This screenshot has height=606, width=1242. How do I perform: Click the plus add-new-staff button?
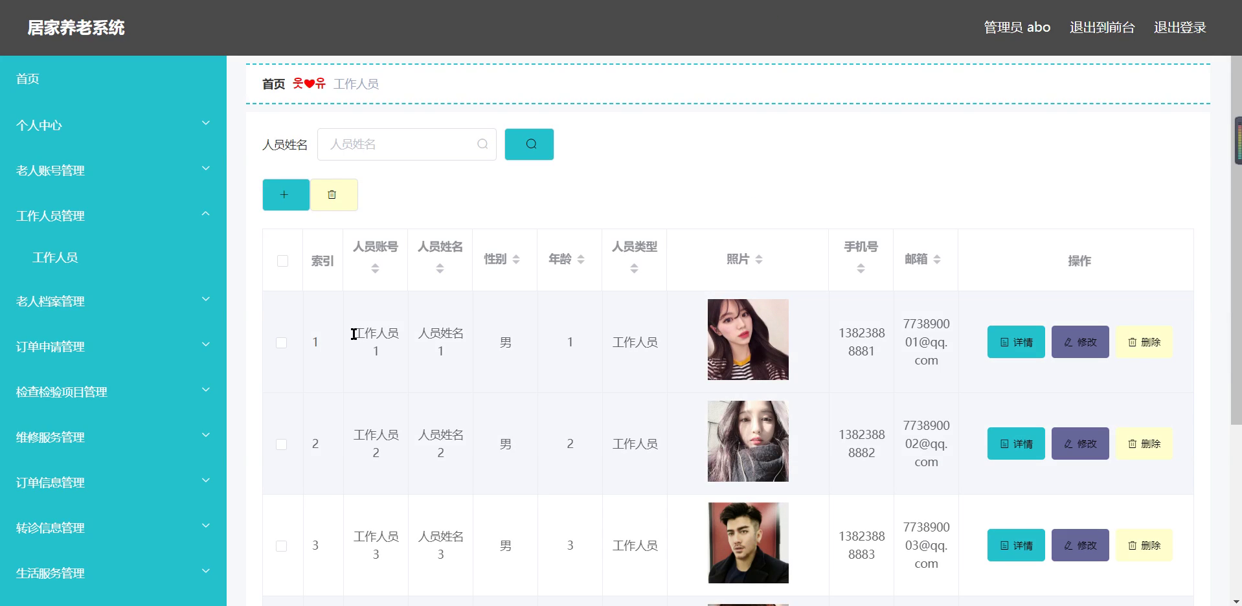[x=286, y=195]
